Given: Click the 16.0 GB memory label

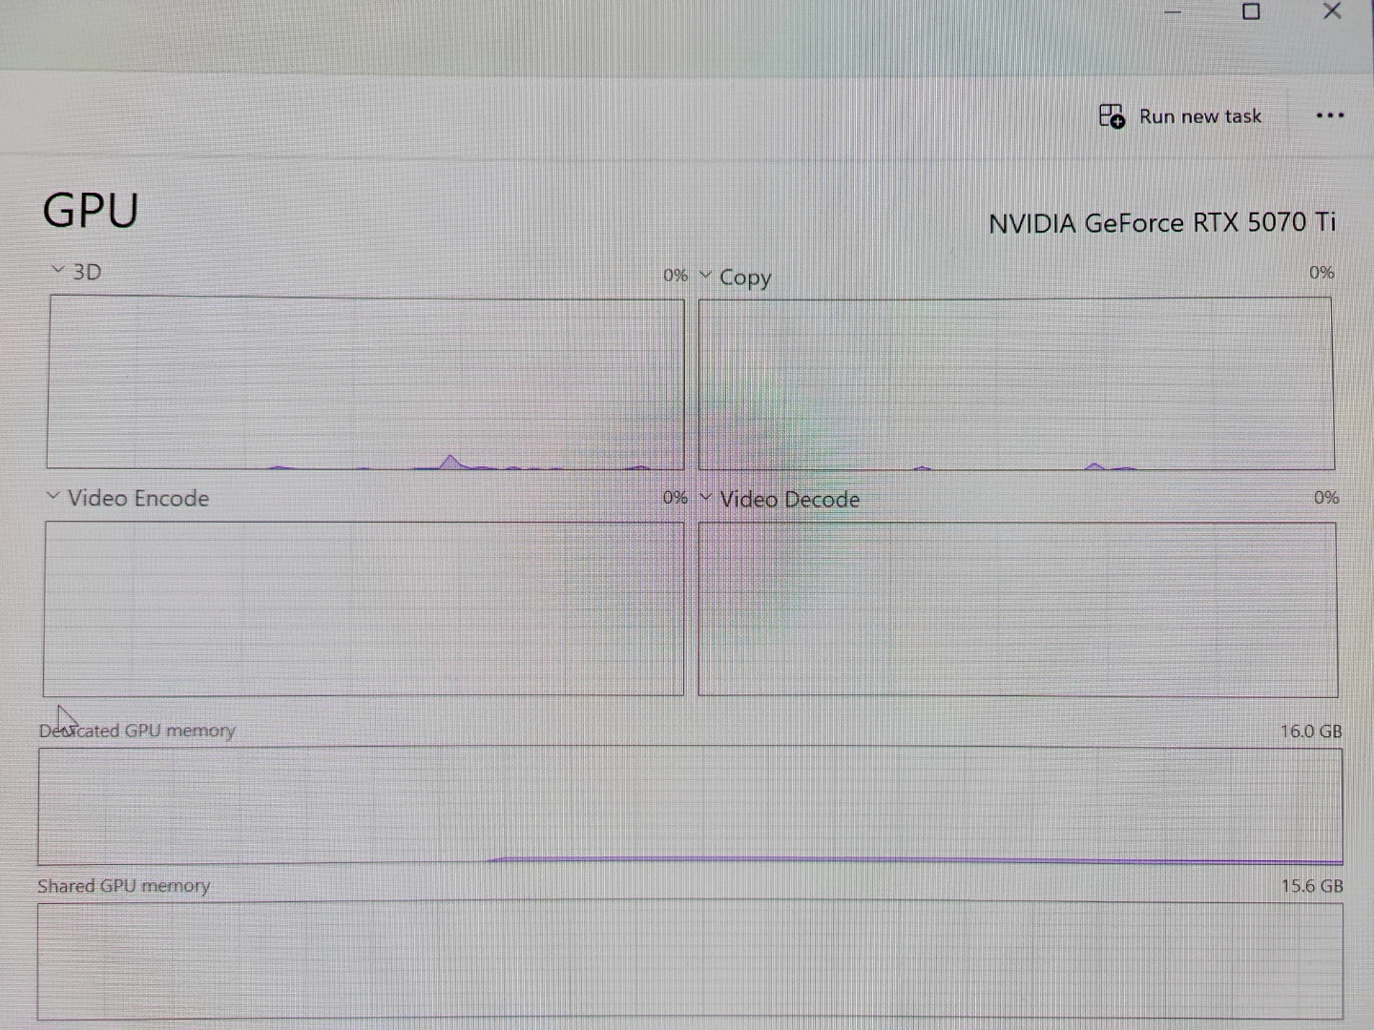Looking at the screenshot, I should point(1311,731).
